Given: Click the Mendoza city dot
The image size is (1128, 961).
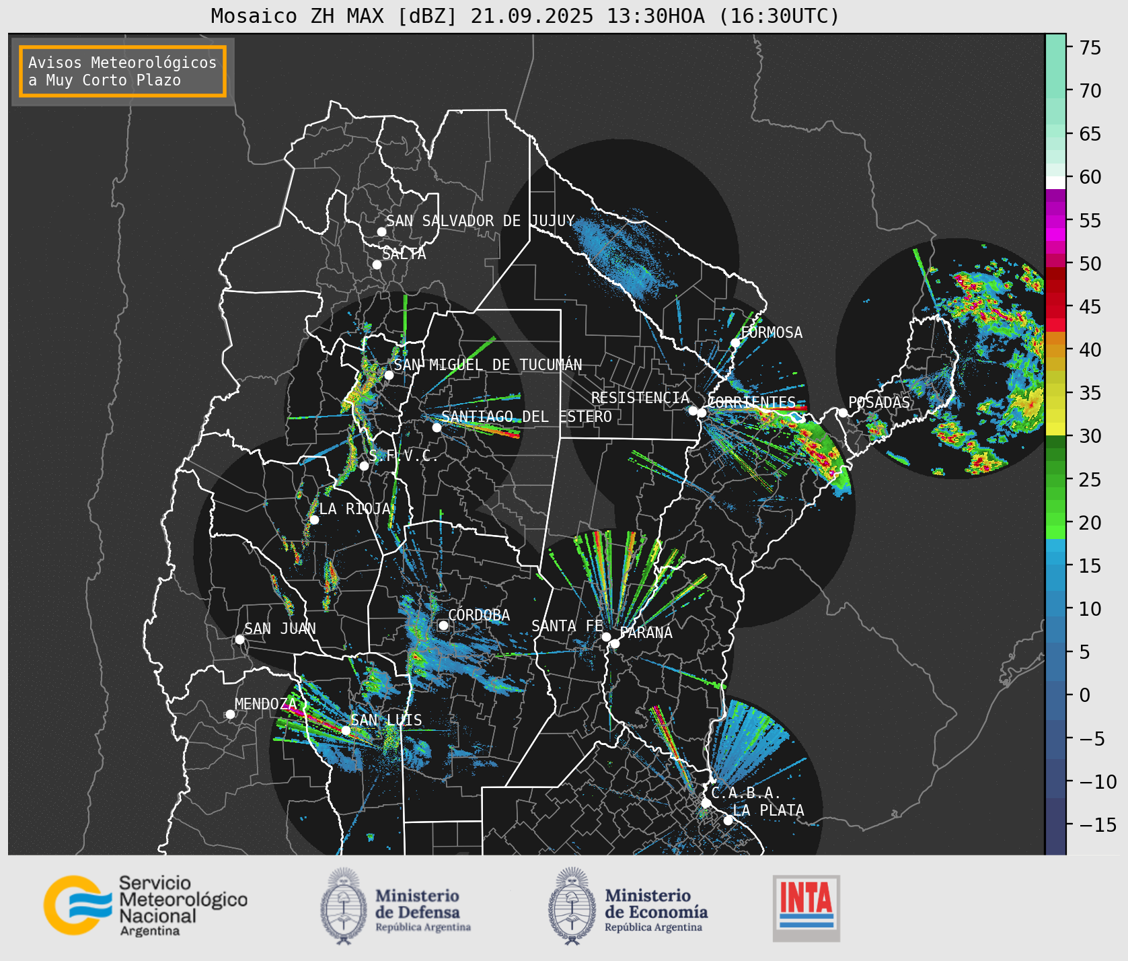Looking at the screenshot, I should click(230, 714).
